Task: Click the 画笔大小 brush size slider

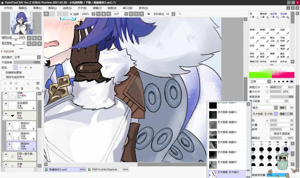Action: tap(282, 87)
